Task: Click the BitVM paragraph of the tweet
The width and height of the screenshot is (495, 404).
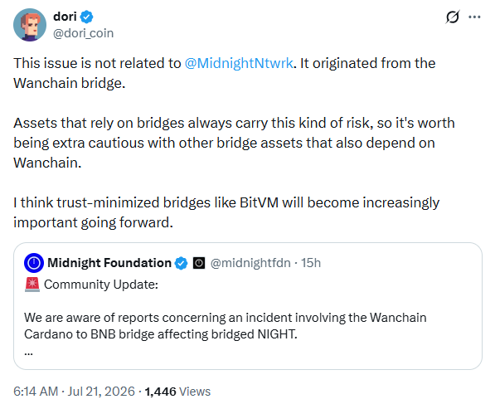Action: tap(226, 212)
